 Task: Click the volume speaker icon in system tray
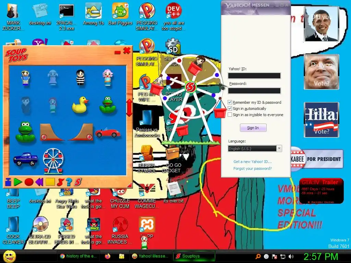point(291,256)
